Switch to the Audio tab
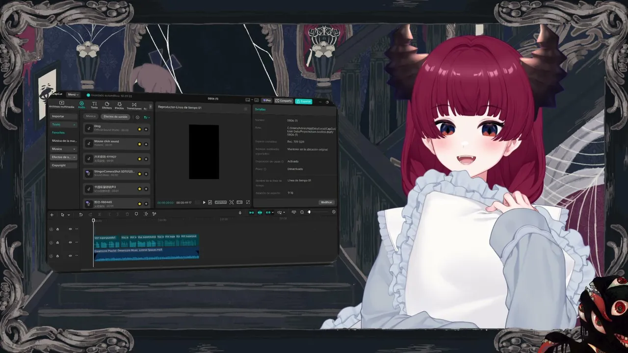 pos(81,105)
